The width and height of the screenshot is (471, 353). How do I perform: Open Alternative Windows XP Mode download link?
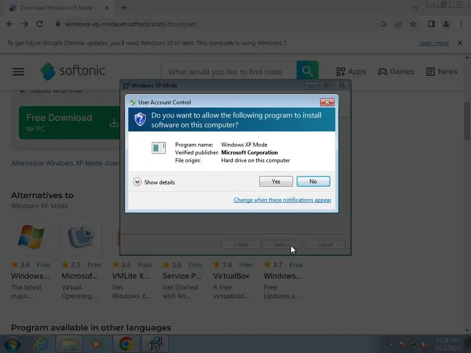65,163
